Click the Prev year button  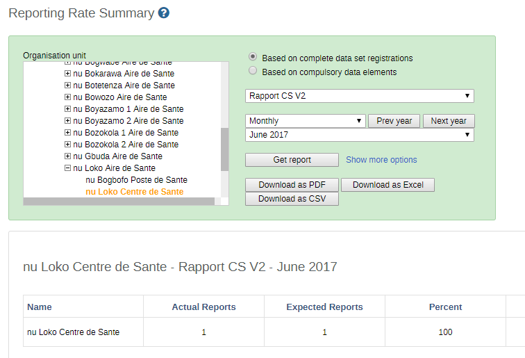(x=394, y=121)
